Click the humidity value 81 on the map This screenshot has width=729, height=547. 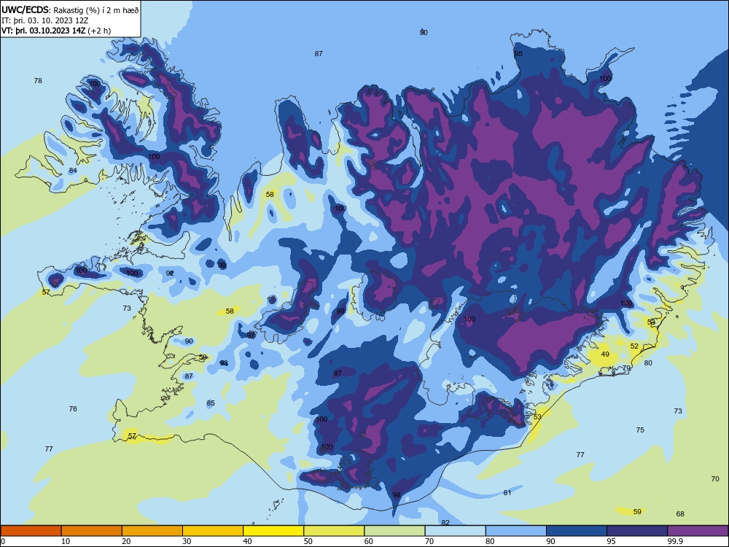(507, 492)
